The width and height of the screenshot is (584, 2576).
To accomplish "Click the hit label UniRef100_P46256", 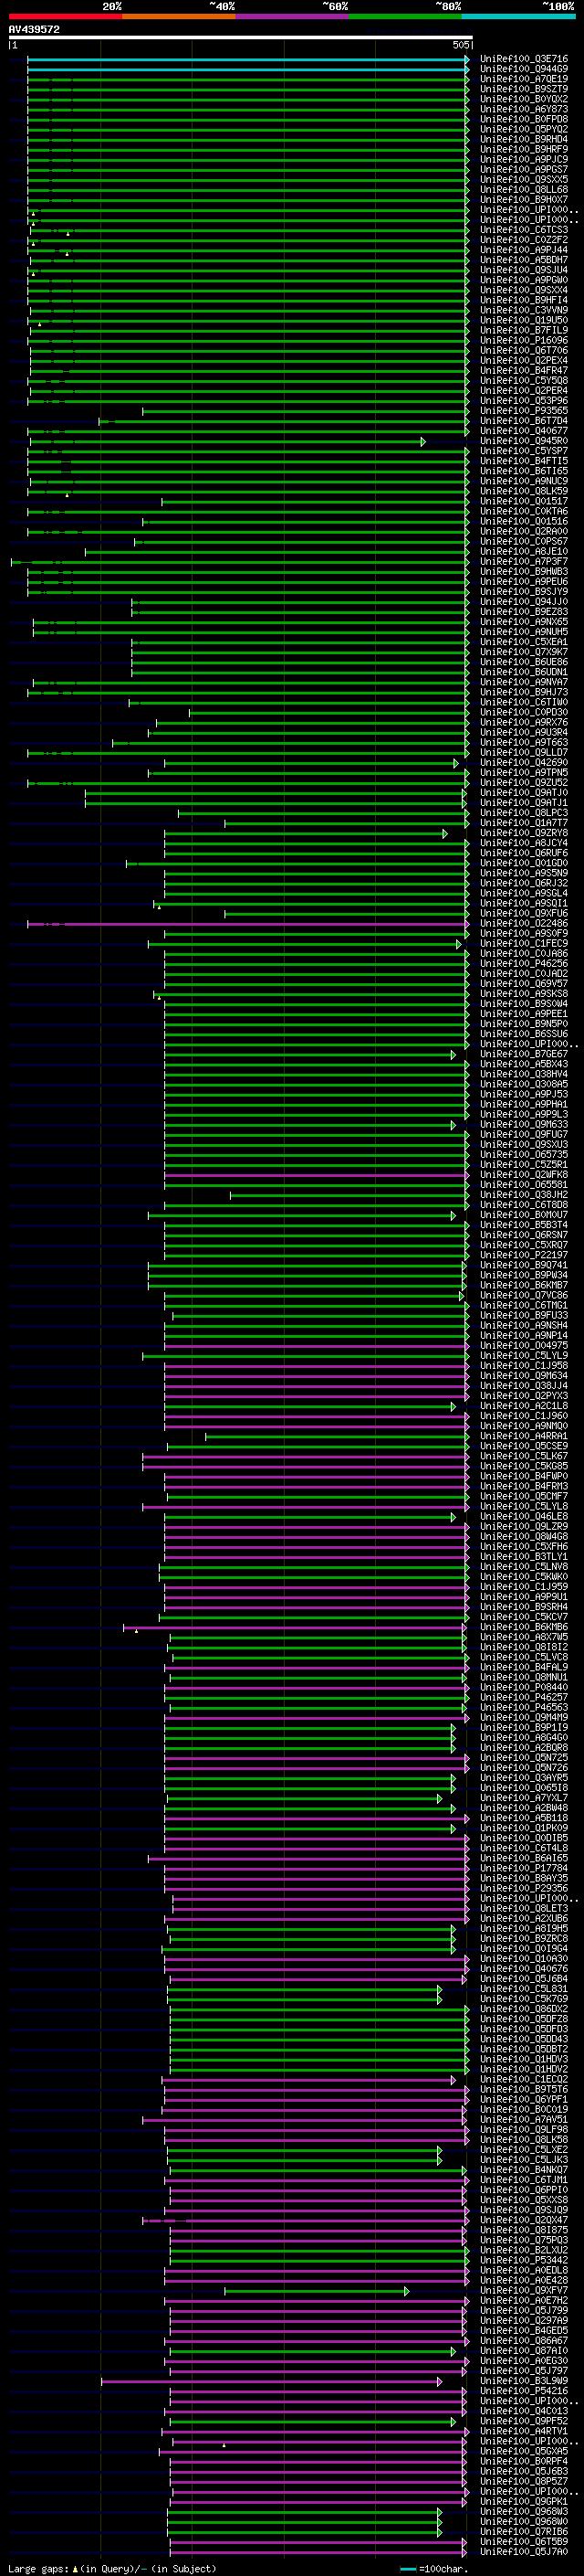I will pyautogui.click(x=524, y=963).
